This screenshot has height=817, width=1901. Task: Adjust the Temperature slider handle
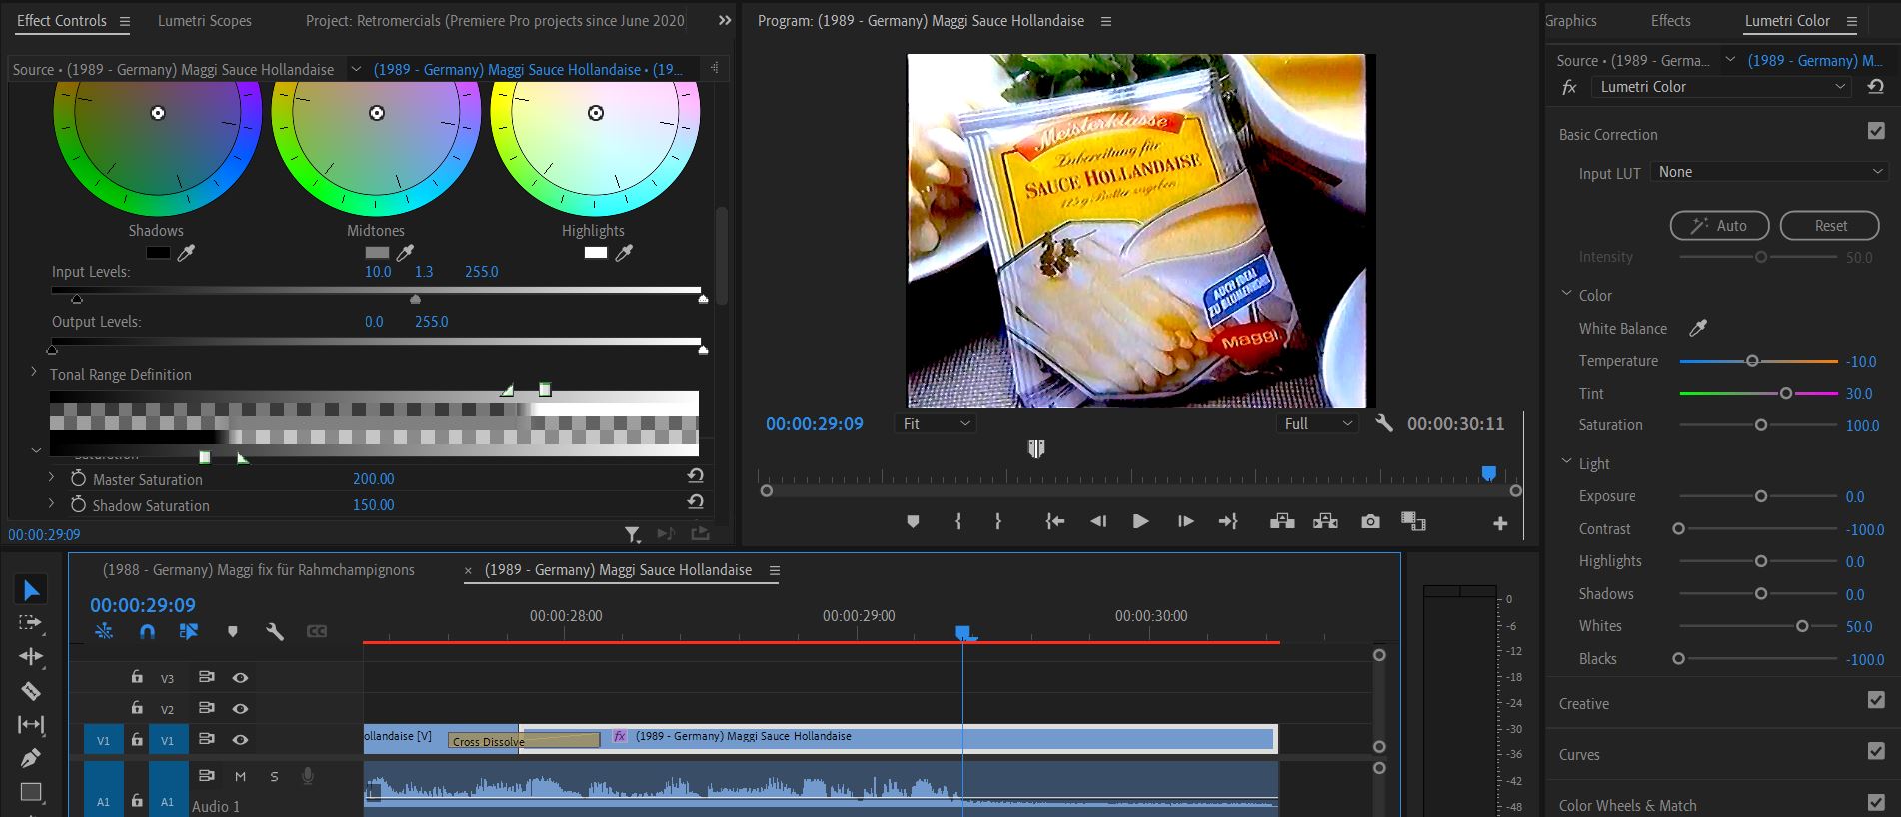1751,361
